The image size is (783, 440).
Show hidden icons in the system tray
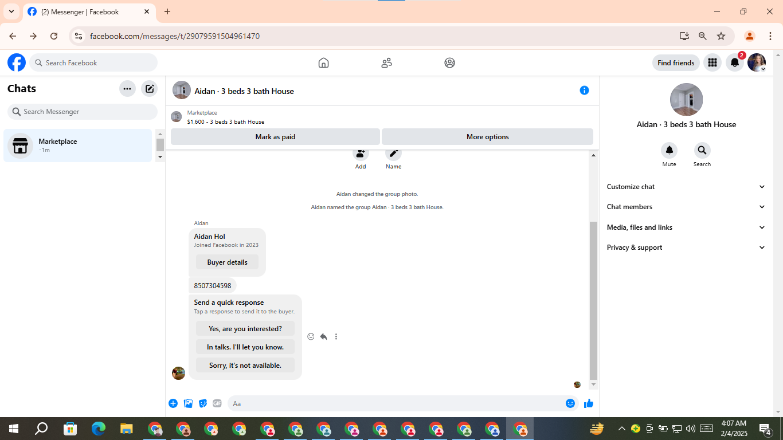click(621, 429)
